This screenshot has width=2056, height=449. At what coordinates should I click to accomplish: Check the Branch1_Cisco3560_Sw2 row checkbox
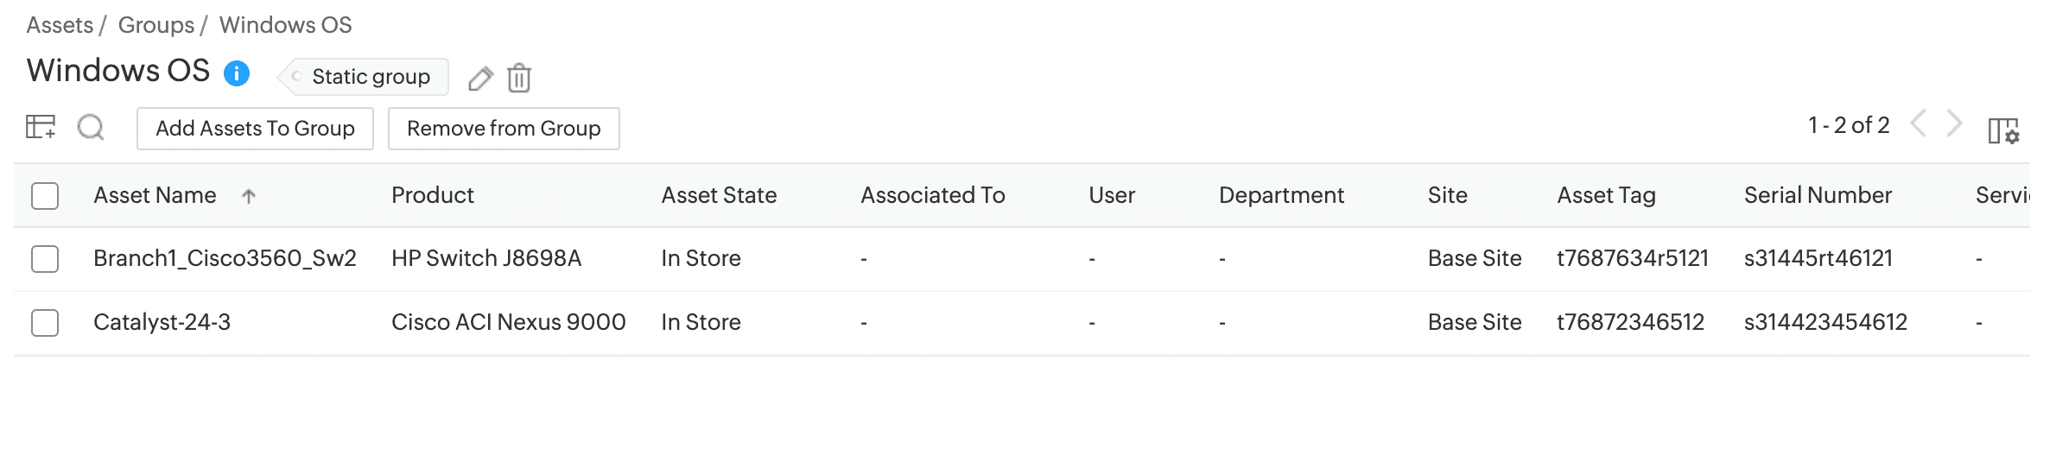pyautogui.click(x=45, y=259)
